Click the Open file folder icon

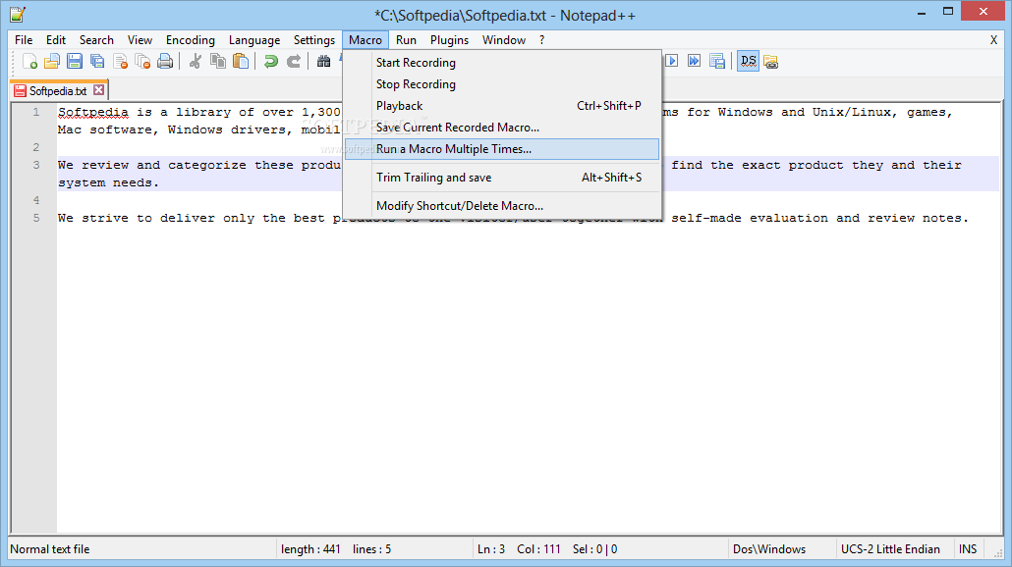(52, 62)
